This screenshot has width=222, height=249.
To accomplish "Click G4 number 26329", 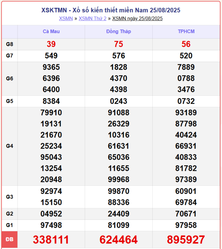I will point(118,124).
